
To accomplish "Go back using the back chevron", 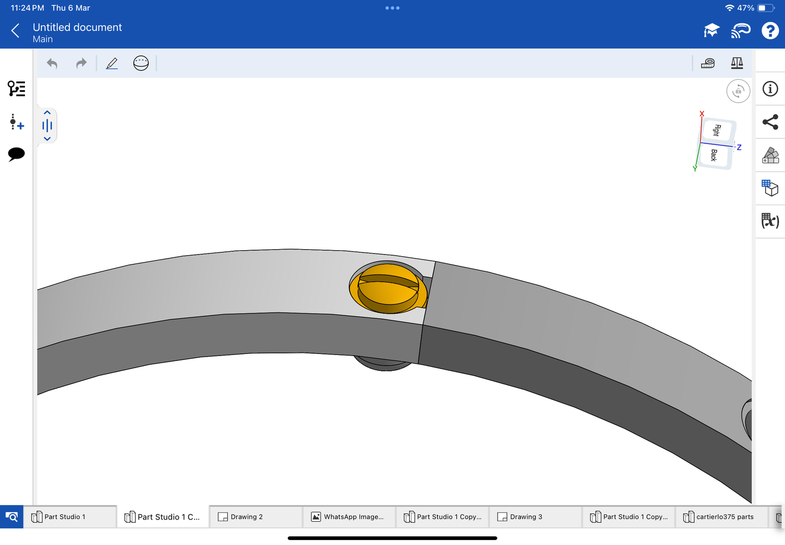I will coord(16,31).
